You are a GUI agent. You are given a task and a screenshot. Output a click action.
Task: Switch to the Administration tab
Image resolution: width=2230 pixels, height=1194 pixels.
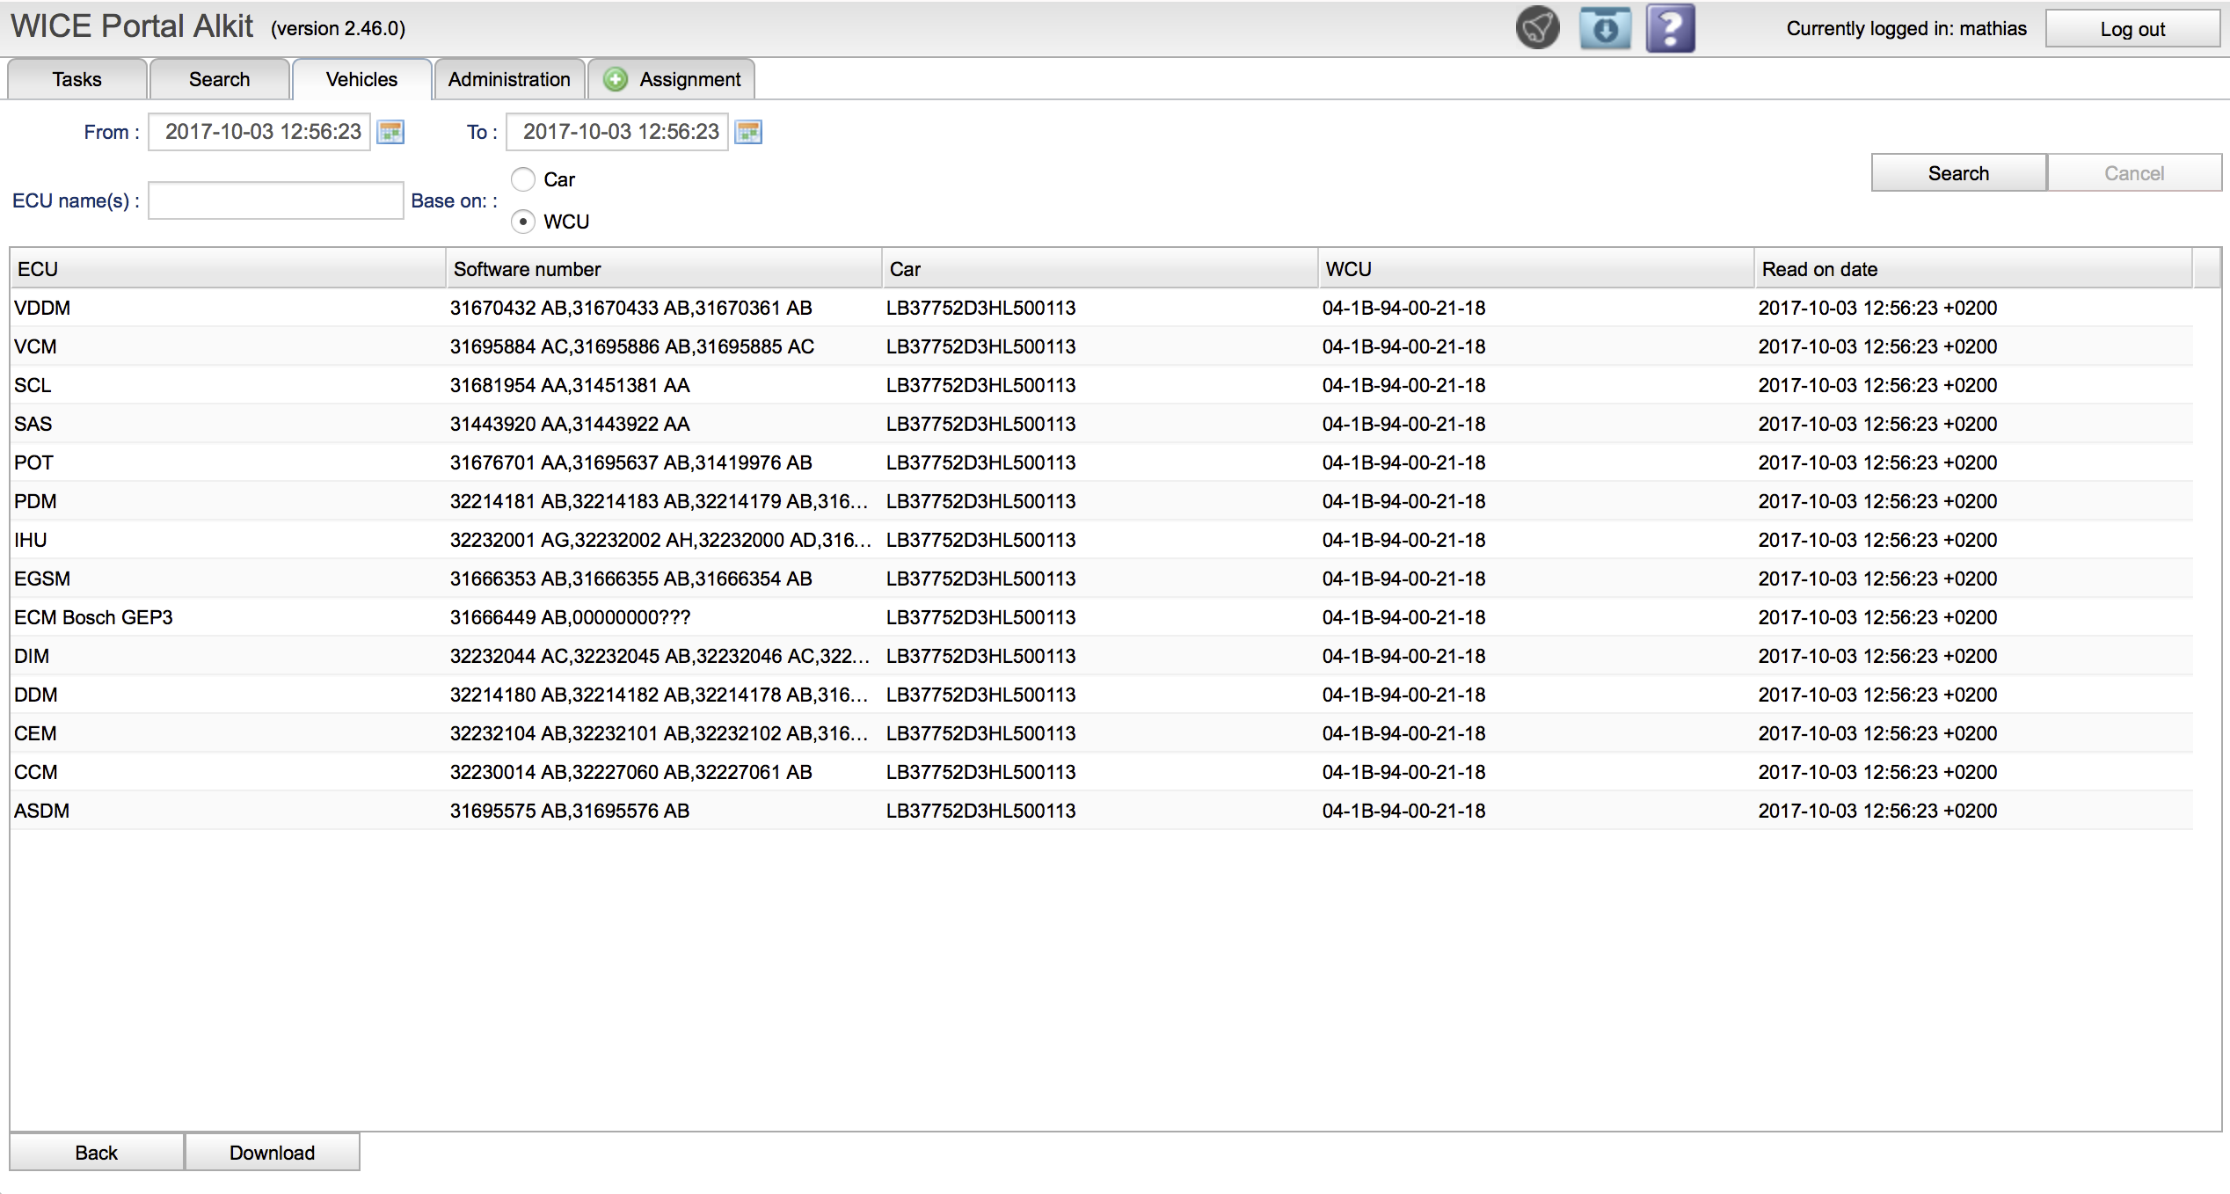509,79
